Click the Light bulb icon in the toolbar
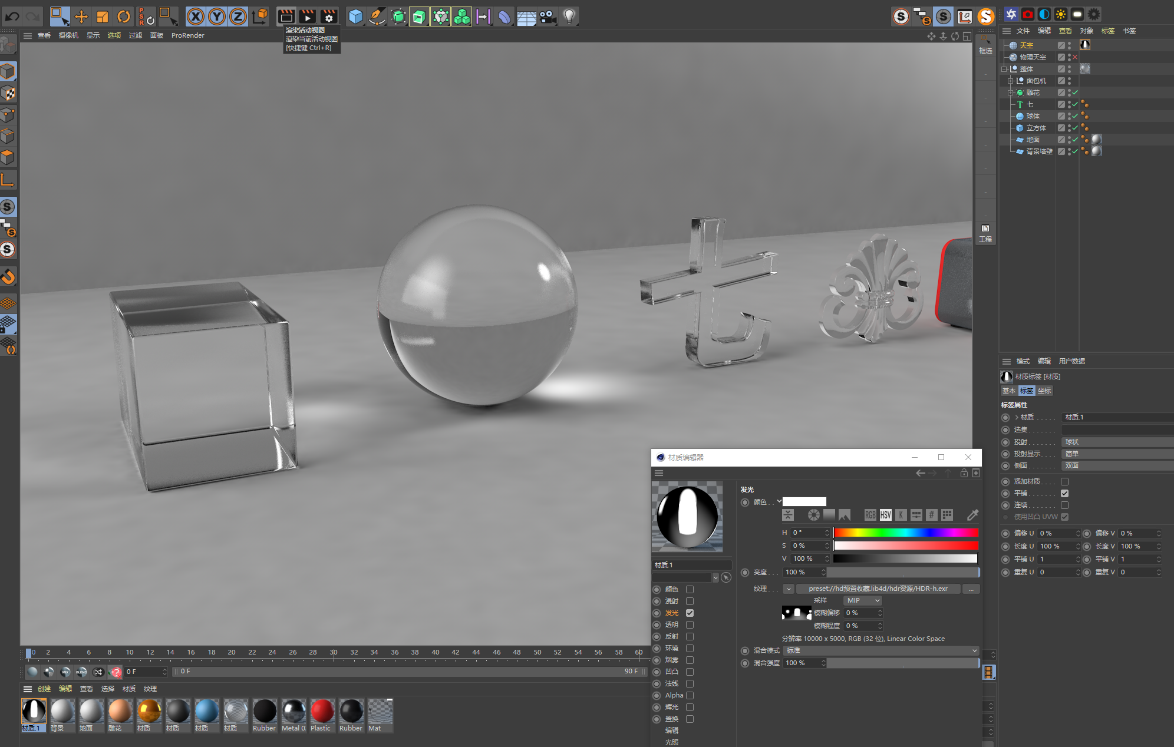 coord(569,16)
